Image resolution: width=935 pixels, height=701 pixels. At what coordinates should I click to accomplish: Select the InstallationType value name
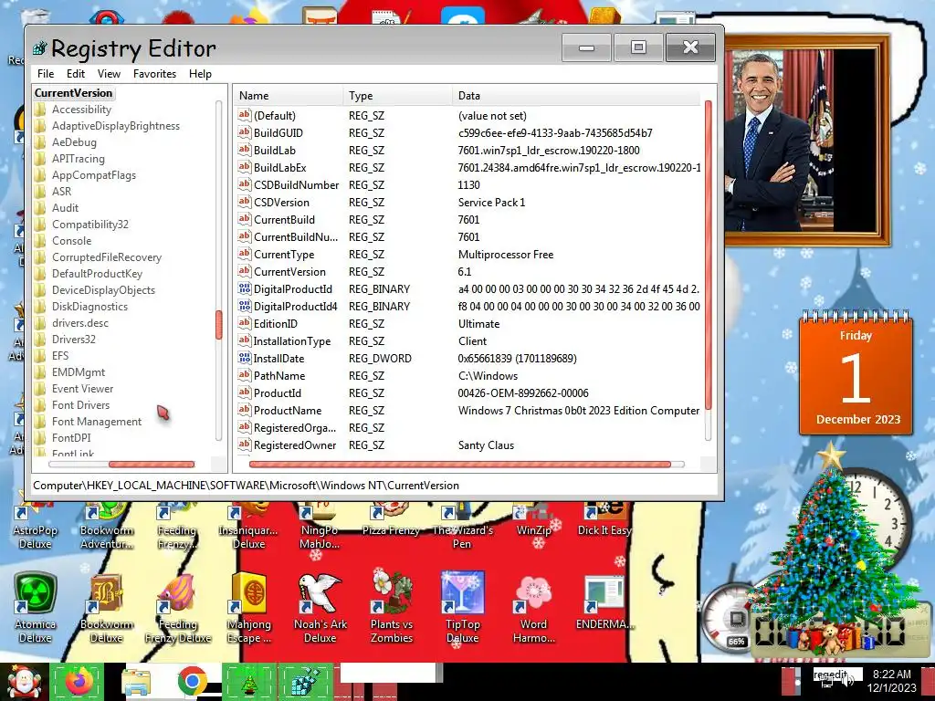click(x=291, y=341)
